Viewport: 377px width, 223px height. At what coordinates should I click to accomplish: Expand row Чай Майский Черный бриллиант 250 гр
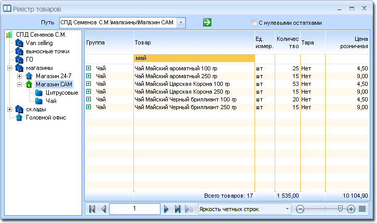coord(88,107)
